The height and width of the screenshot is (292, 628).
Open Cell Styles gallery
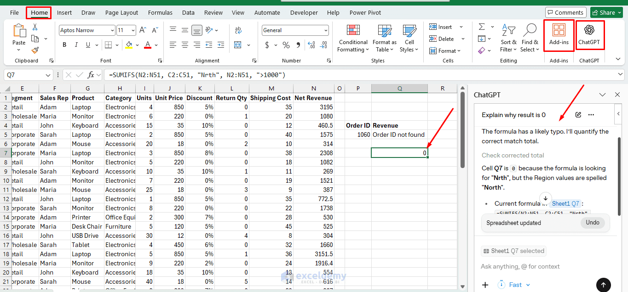click(x=409, y=39)
